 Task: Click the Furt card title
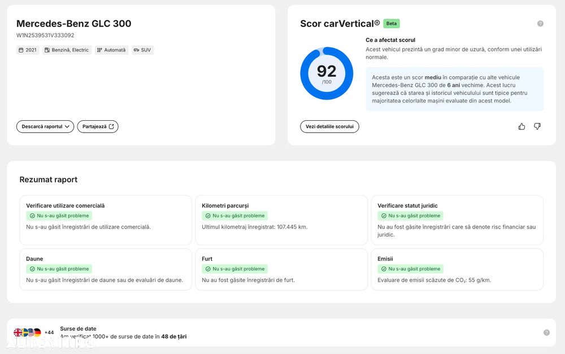[x=207, y=259]
